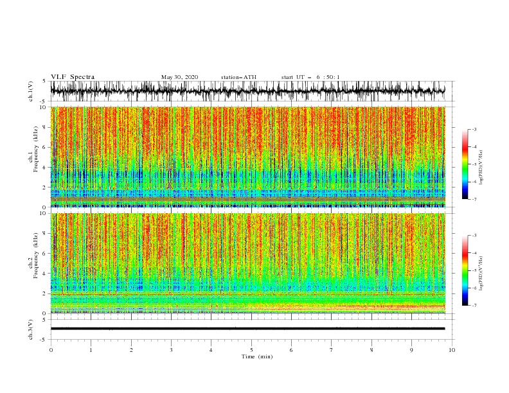This screenshot has height=393, width=509.
Task: Click the "2" minute tick on time axis
Action: (x=131, y=350)
